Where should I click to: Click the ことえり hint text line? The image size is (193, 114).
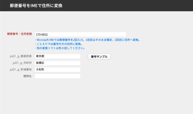(58, 44)
